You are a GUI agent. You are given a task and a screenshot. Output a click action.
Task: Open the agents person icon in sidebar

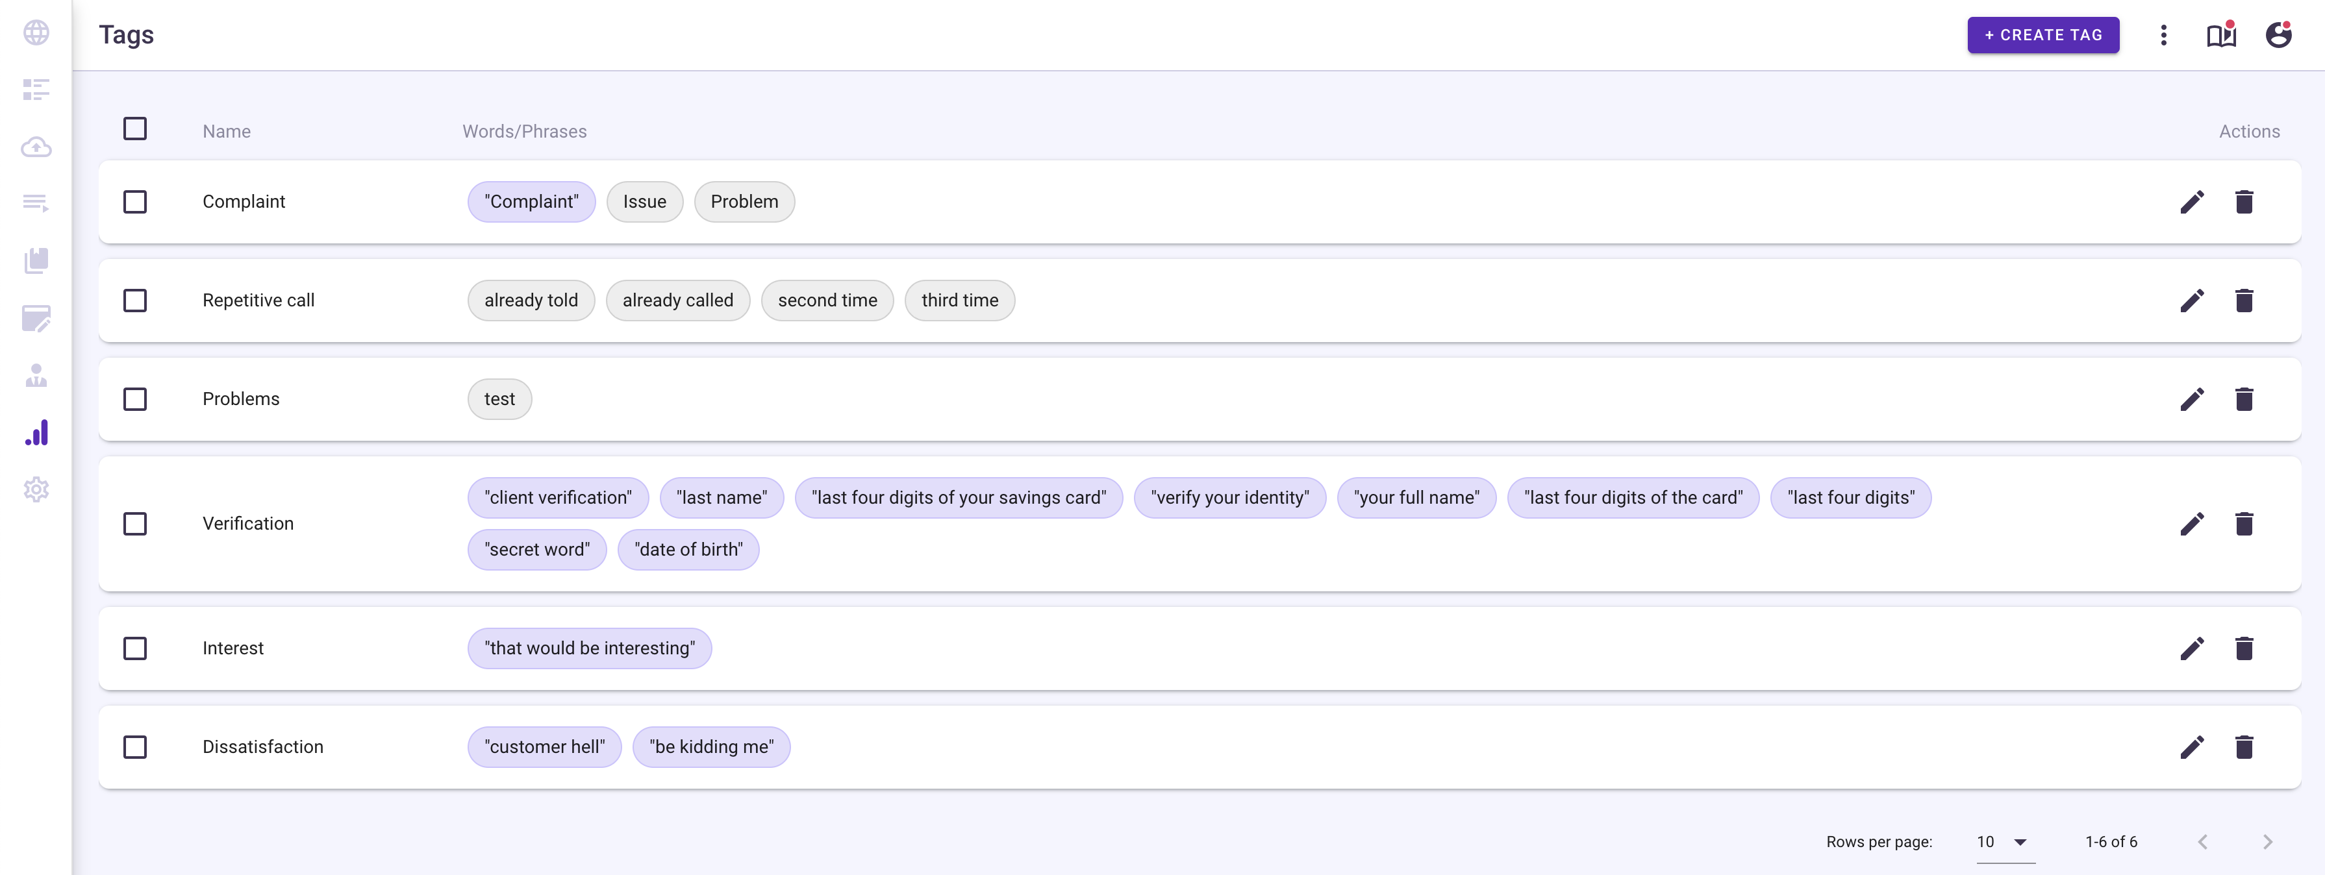36,375
